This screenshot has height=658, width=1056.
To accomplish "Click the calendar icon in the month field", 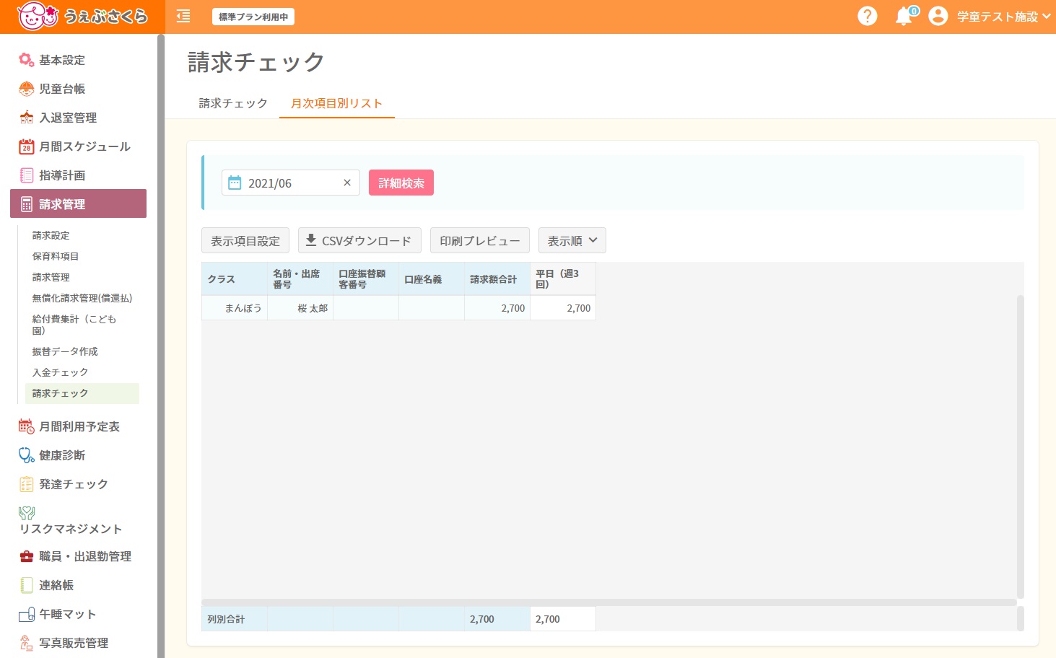I will [x=235, y=183].
